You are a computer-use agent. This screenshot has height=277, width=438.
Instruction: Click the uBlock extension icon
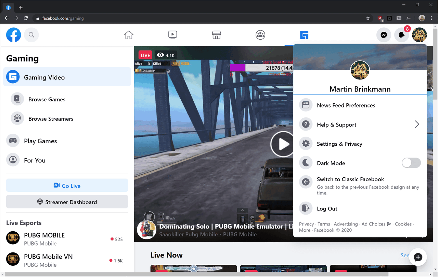pyautogui.click(x=380, y=18)
